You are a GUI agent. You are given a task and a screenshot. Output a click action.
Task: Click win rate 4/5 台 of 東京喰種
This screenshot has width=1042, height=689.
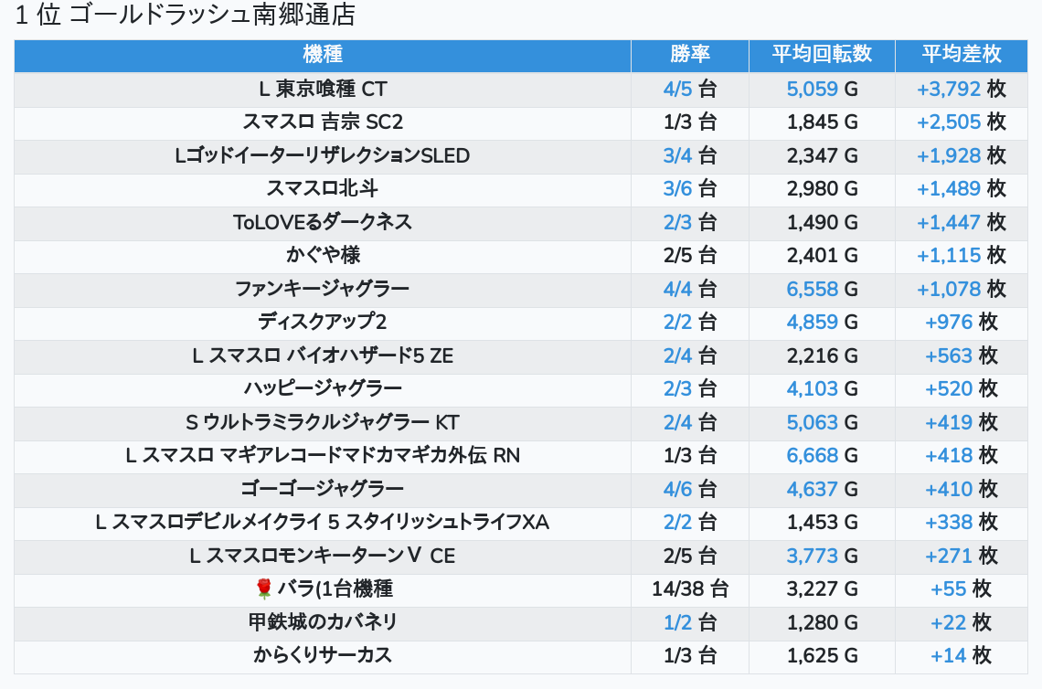tap(690, 89)
